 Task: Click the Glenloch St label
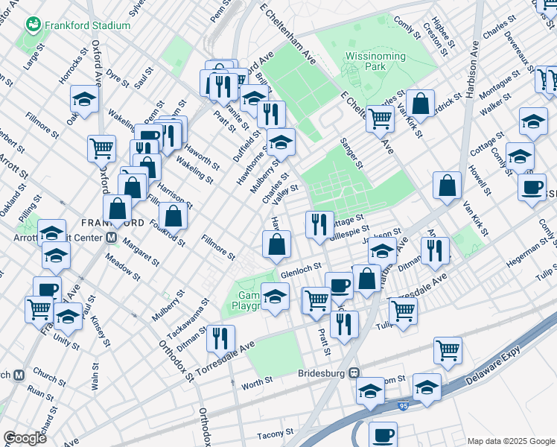[x=301, y=270]
